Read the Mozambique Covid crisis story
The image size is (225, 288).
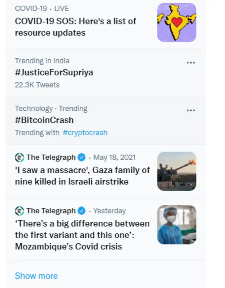pos(82,235)
